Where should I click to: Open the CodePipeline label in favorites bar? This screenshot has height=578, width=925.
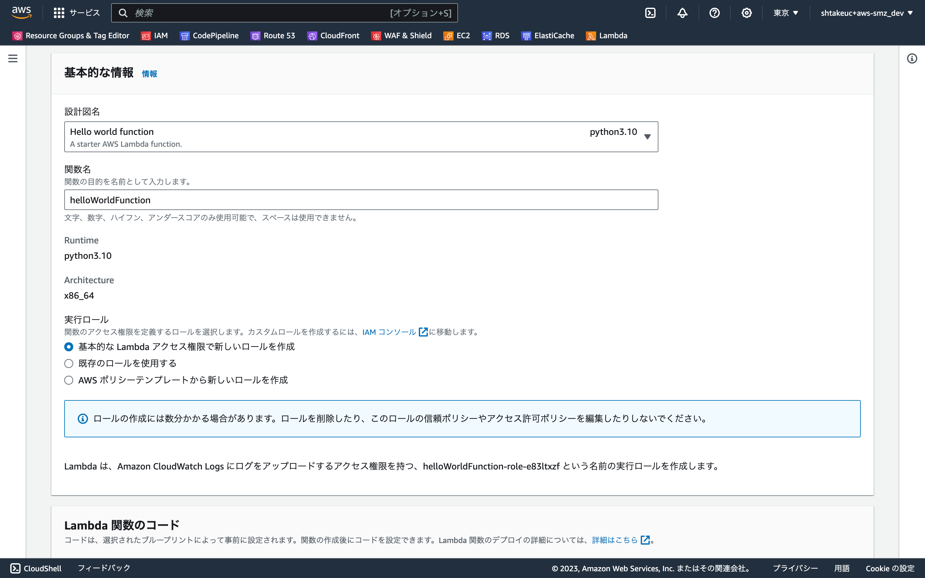216,36
